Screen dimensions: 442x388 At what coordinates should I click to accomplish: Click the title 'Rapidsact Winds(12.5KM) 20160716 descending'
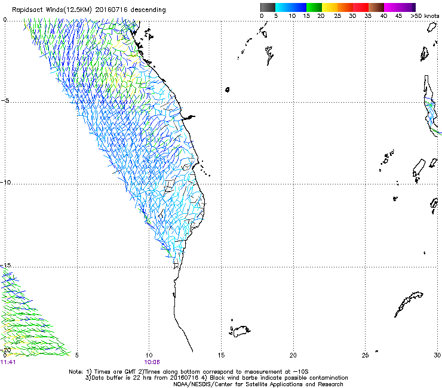click(x=89, y=10)
